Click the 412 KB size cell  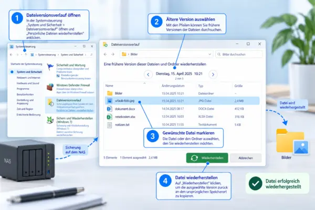tap(239, 109)
